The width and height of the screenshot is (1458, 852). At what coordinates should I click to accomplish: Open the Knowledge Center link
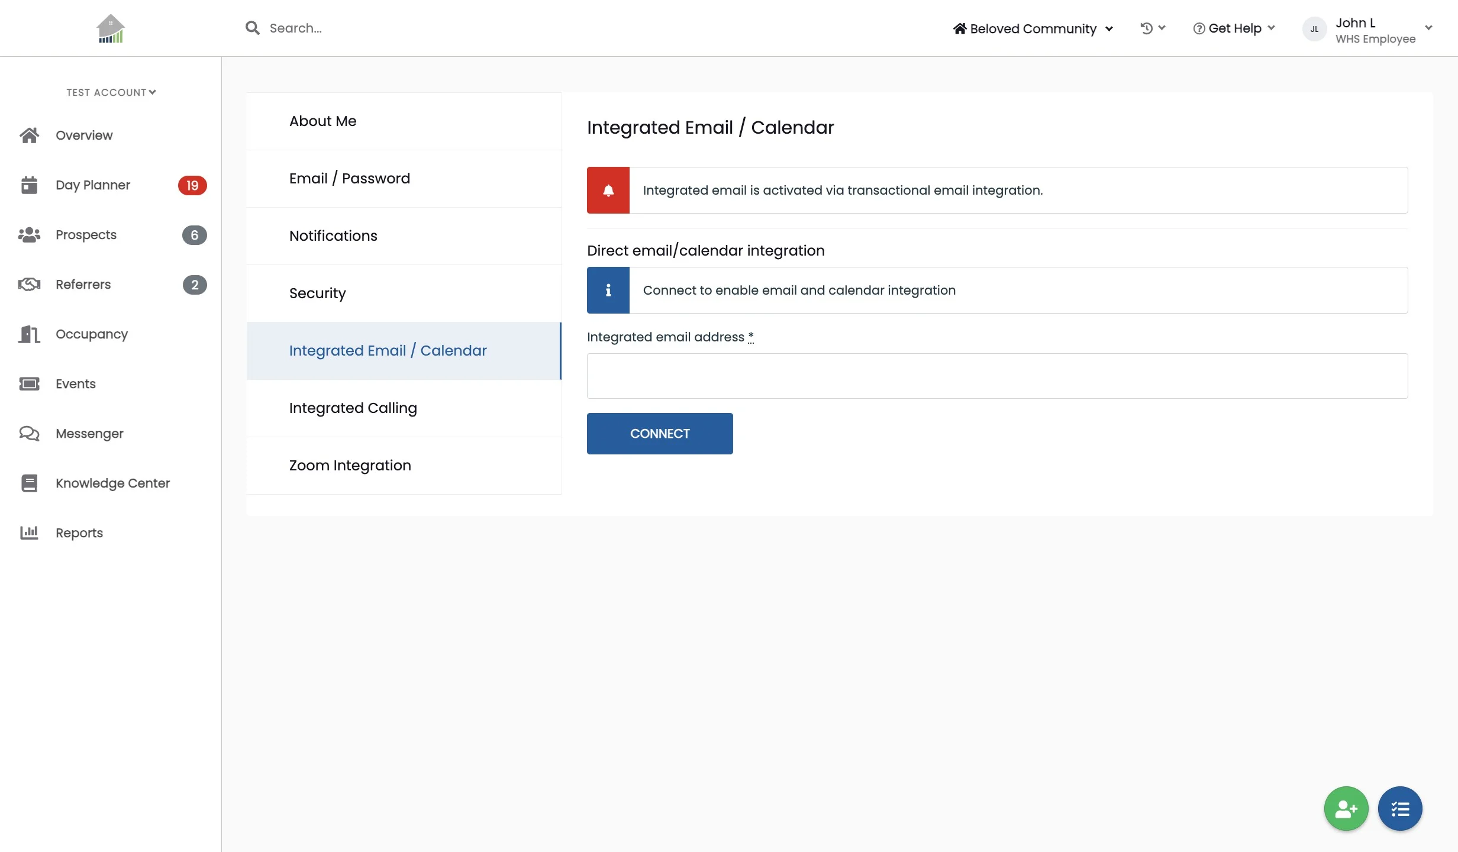pyautogui.click(x=112, y=483)
